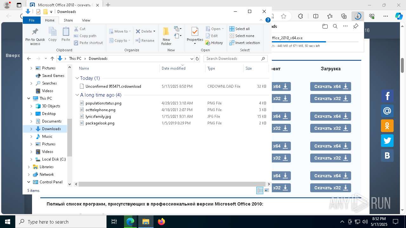Image resolution: width=406 pixels, height=228 pixels.
Task: Expand Local Disk (C:) tree node
Action: pyautogui.click(x=31, y=159)
